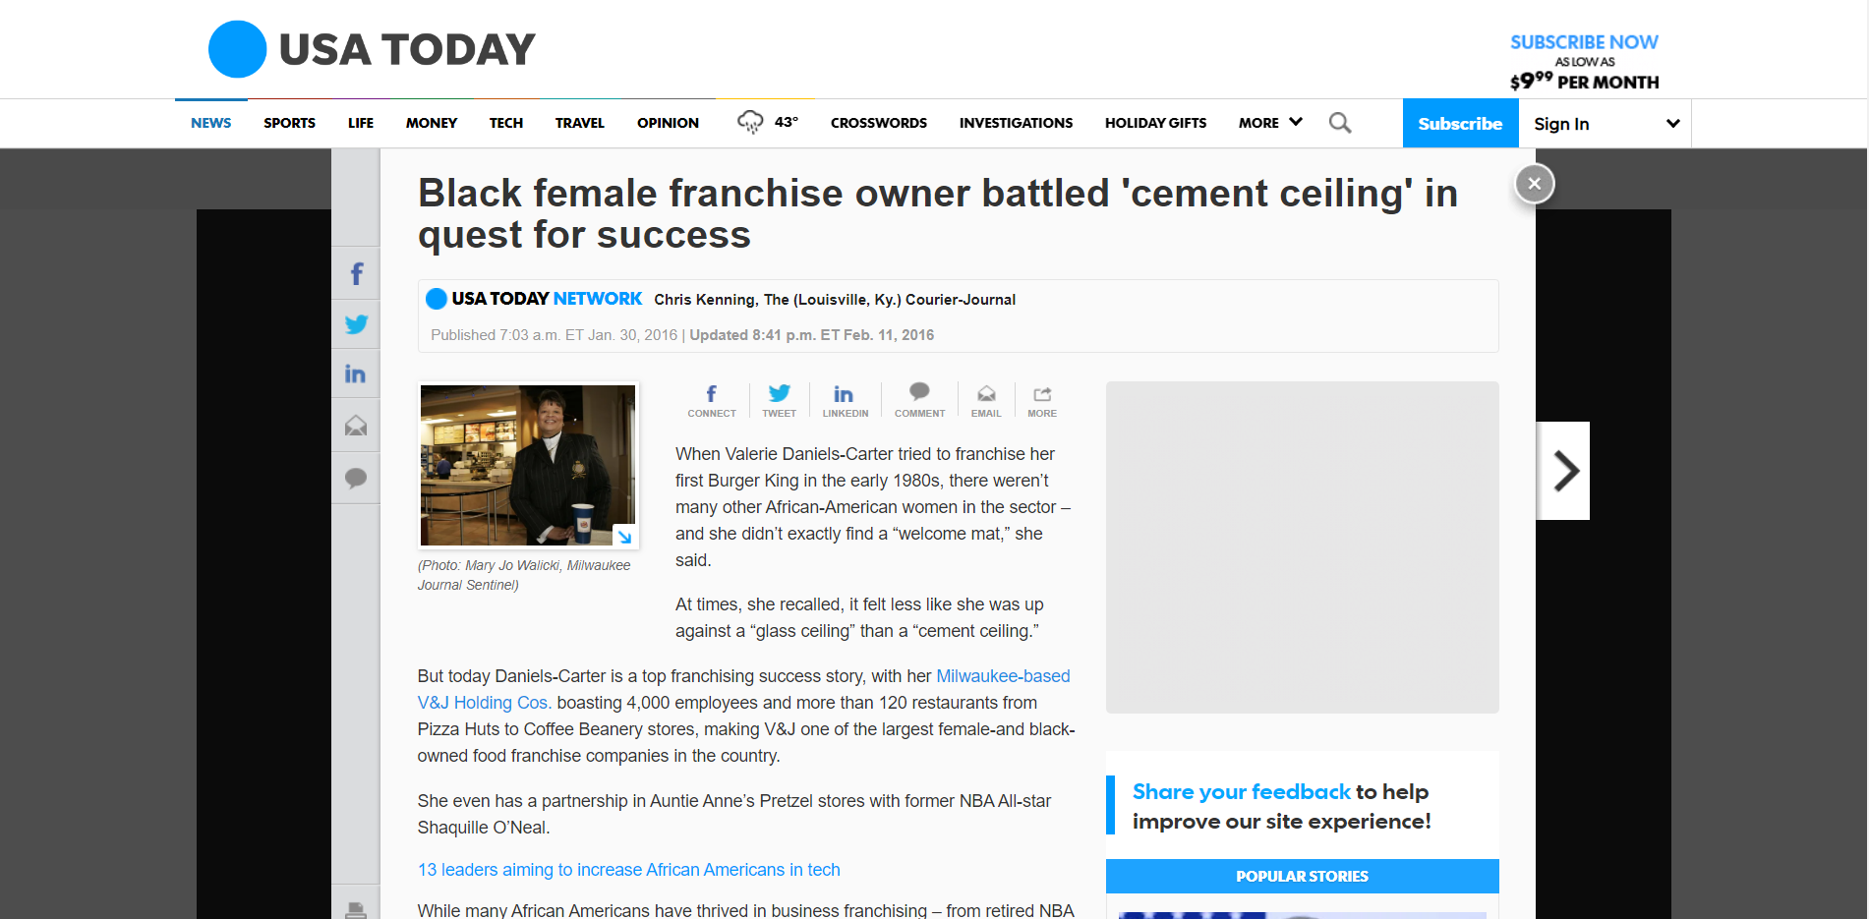Click the LinkedIn icon above article text
The height and width of the screenshot is (919, 1869).
click(845, 400)
